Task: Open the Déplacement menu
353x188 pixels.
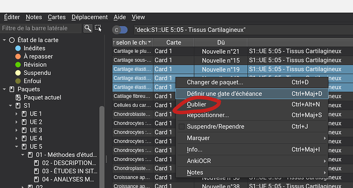Action: coord(90,17)
